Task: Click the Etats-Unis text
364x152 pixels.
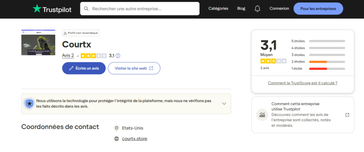Action: point(133,128)
